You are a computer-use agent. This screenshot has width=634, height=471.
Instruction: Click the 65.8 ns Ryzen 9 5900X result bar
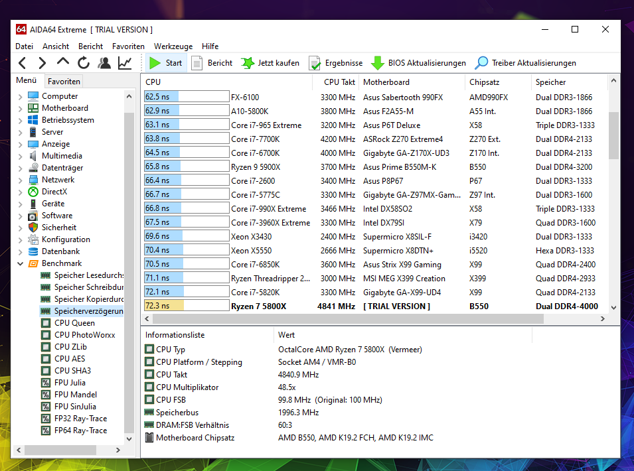(x=187, y=167)
